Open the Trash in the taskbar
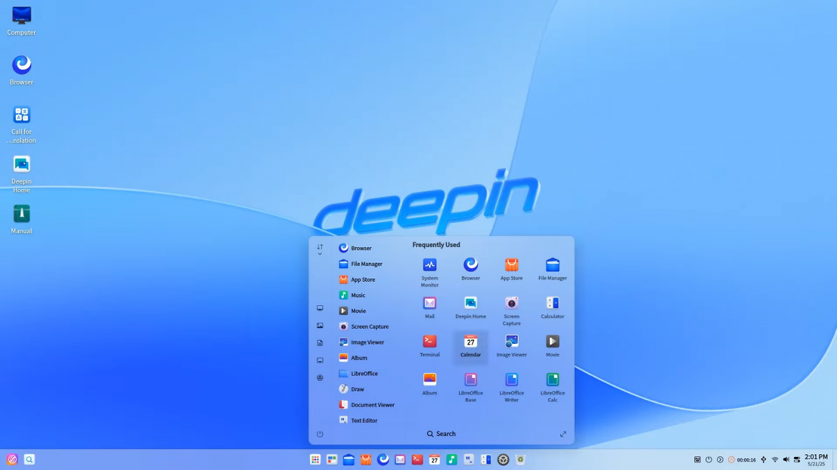 (x=521, y=460)
